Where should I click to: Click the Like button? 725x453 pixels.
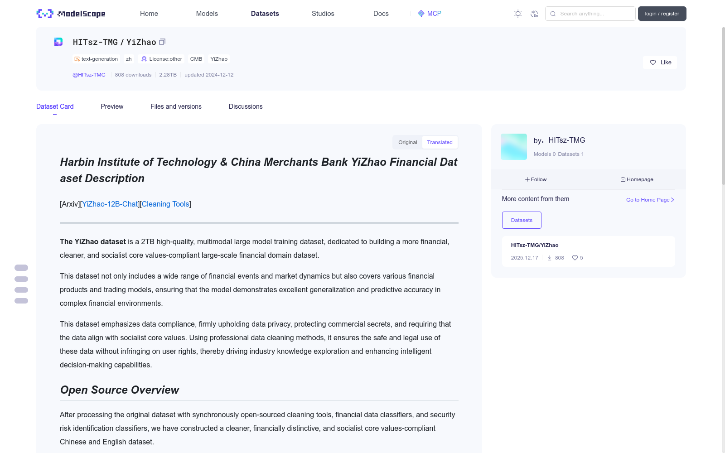click(x=660, y=63)
